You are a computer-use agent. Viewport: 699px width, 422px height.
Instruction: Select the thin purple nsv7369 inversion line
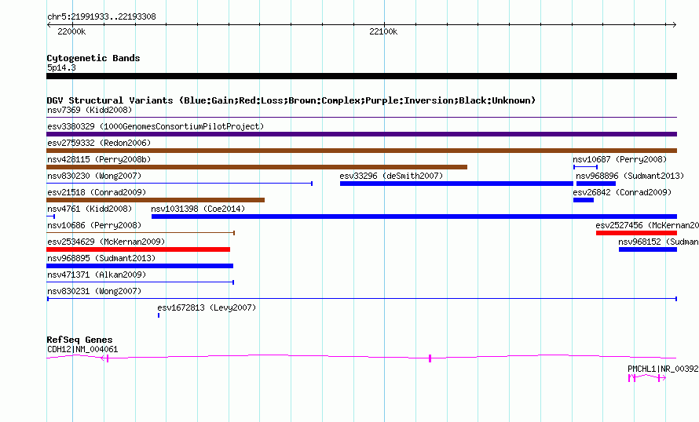[361, 118]
